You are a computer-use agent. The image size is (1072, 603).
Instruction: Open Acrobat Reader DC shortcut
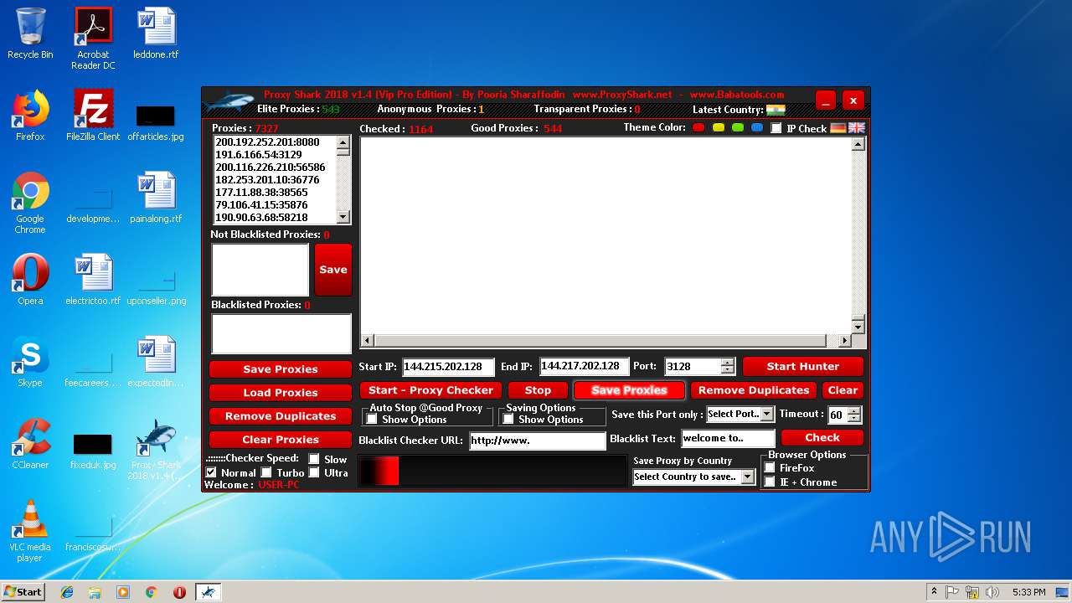[x=93, y=39]
